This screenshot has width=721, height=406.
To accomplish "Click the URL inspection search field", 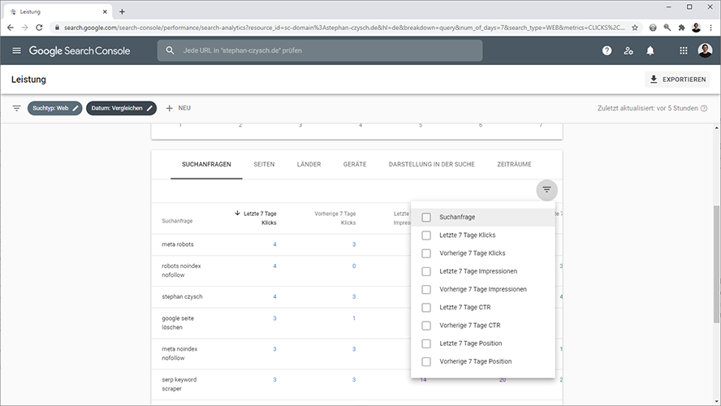I will 320,50.
